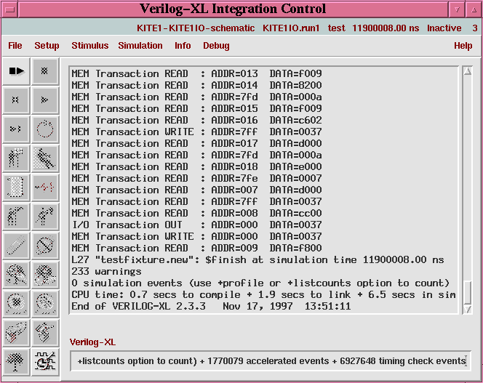483x383 pixels.
Task: Click the log scrollbar up arrow
Action: (468, 71)
